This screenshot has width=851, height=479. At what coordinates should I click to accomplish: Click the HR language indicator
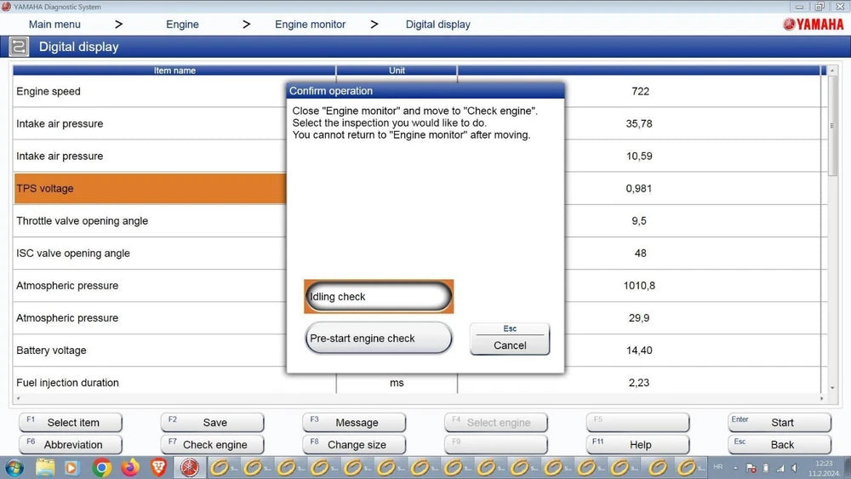coord(718,466)
